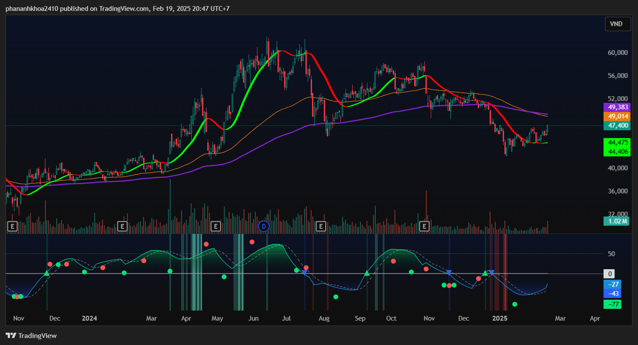
Task: Click the earnings E marker in late July 2024
Action: (x=321, y=226)
